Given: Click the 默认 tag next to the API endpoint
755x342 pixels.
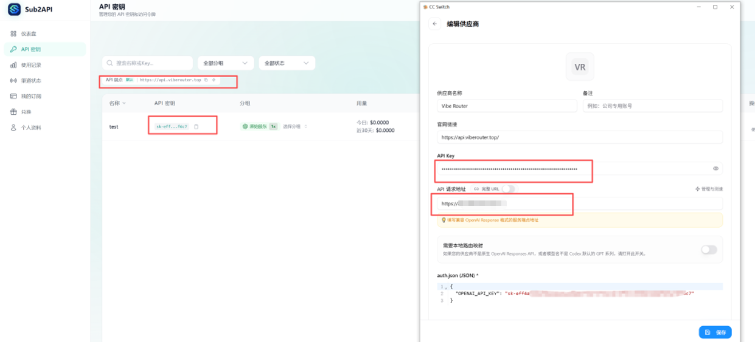Looking at the screenshot, I should point(130,80).
